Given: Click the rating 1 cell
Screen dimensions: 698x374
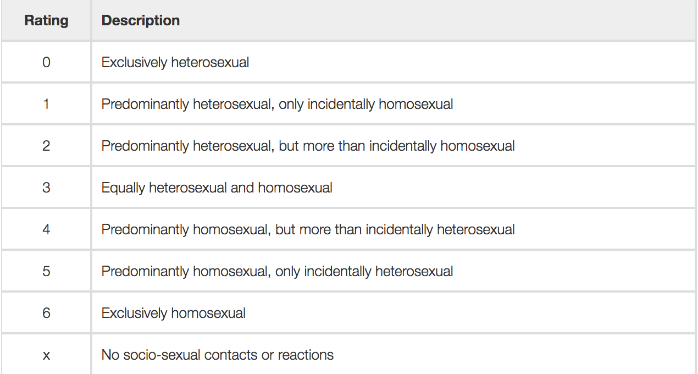Looking at the screenshot, I should pyautogui.click(x=46, y=104).
